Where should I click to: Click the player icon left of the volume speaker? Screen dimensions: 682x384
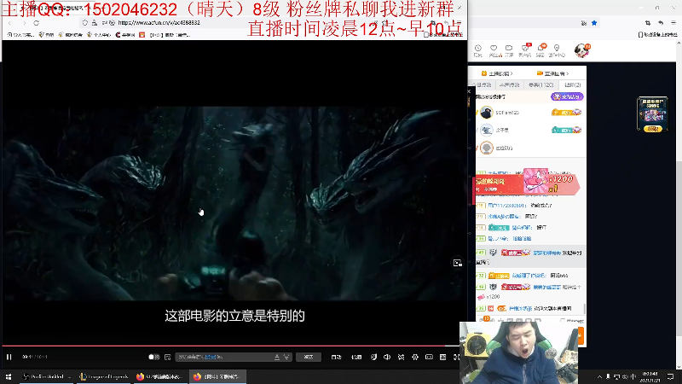(x=373, y=357)
